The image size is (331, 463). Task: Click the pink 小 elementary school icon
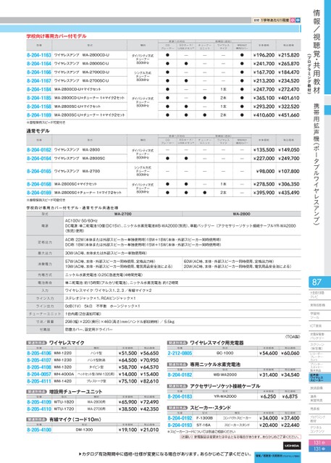coord(293,20)
